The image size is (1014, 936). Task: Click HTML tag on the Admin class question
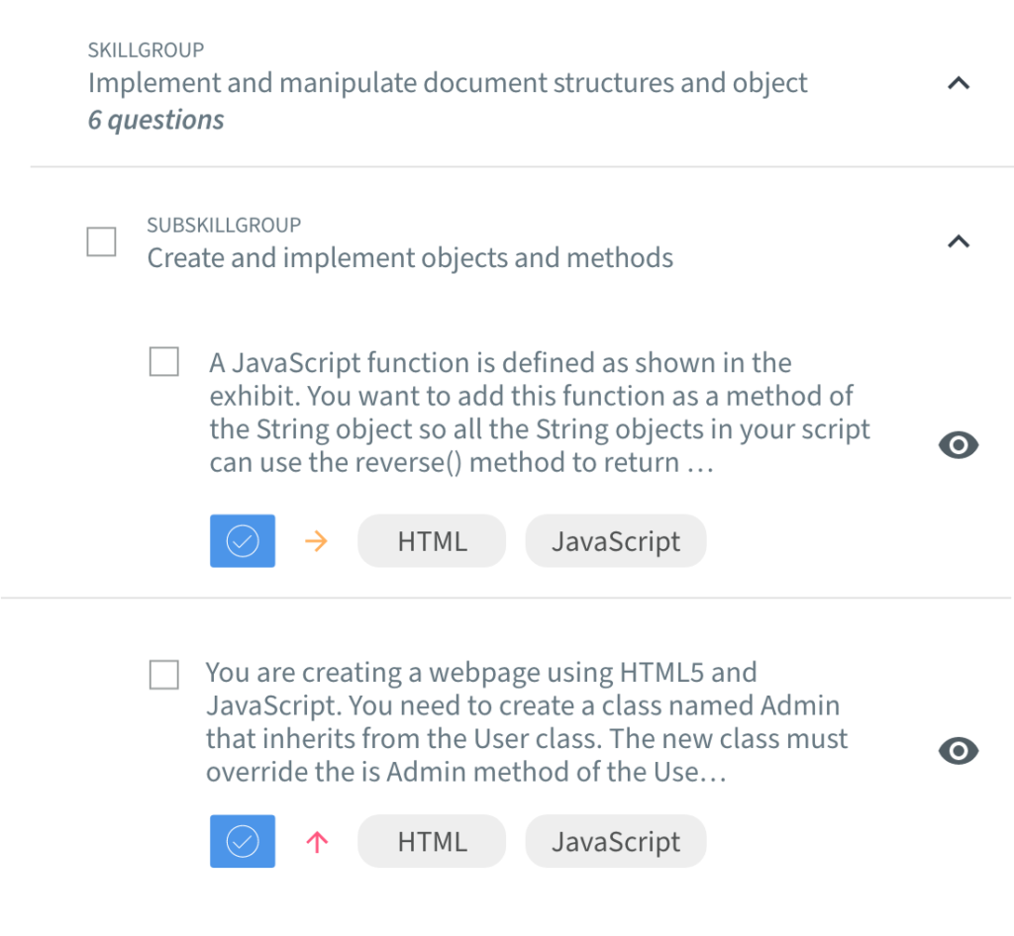tap(432, 842)
